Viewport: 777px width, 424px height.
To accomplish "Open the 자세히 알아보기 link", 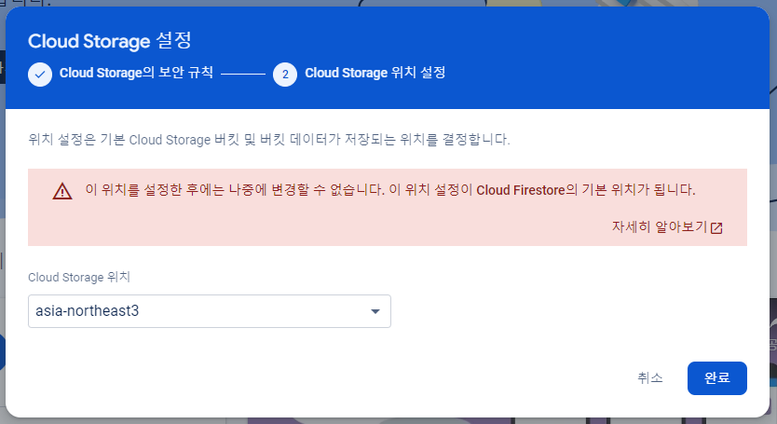I will click(x=667, y=227).
